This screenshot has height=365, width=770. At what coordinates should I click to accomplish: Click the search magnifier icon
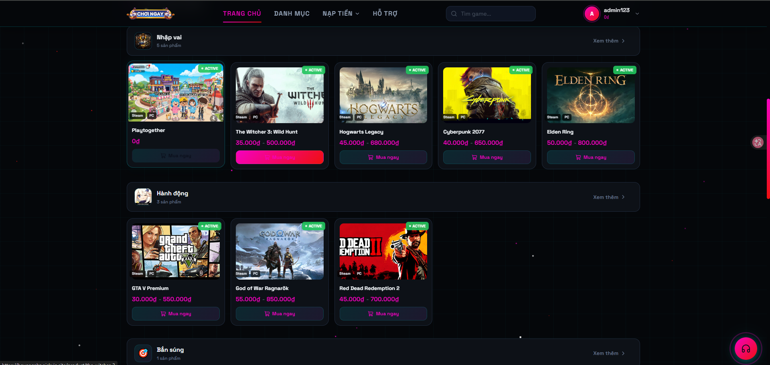454,14
